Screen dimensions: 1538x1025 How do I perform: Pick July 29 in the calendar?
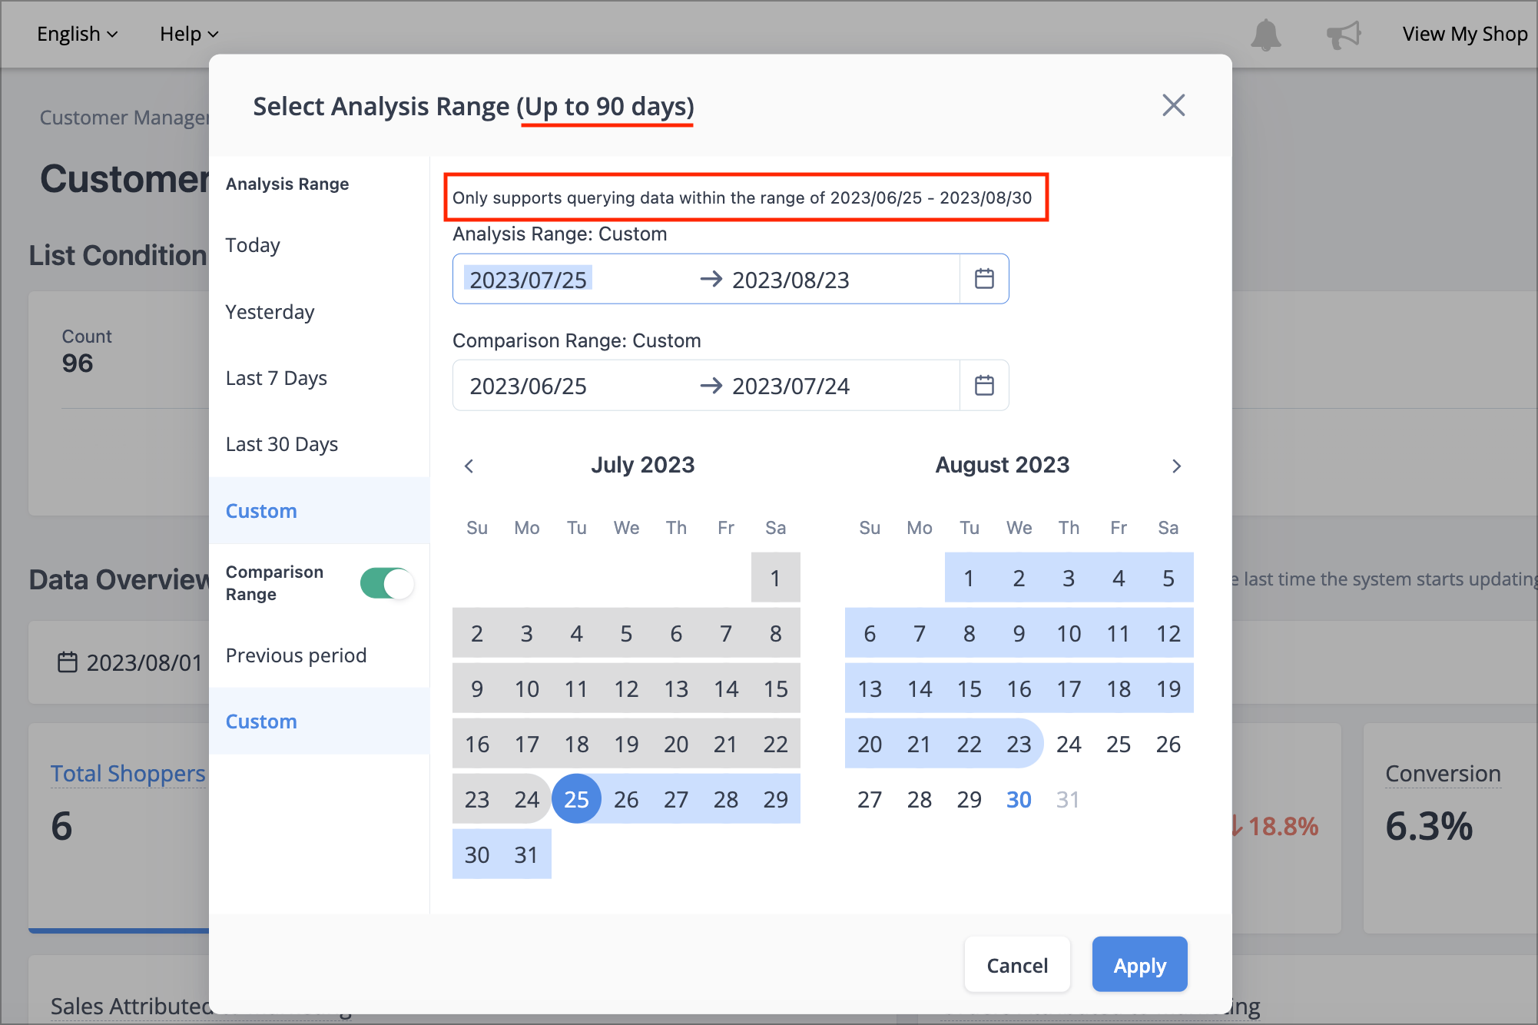776,799
